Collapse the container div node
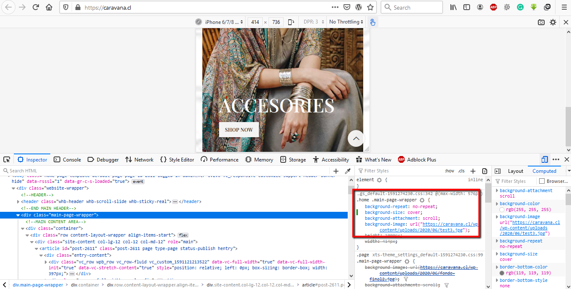The image size is (571, 289). click(23, 229)
